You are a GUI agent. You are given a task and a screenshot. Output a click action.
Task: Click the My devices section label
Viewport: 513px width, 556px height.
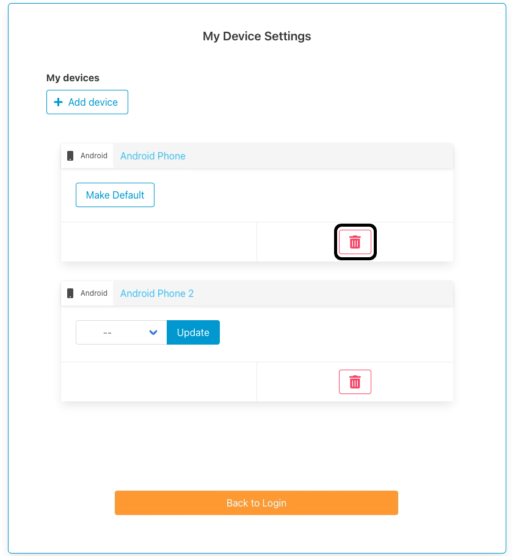73,78
